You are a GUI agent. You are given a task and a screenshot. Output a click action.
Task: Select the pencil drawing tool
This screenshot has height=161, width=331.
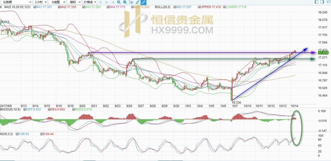tap(137, 2)
